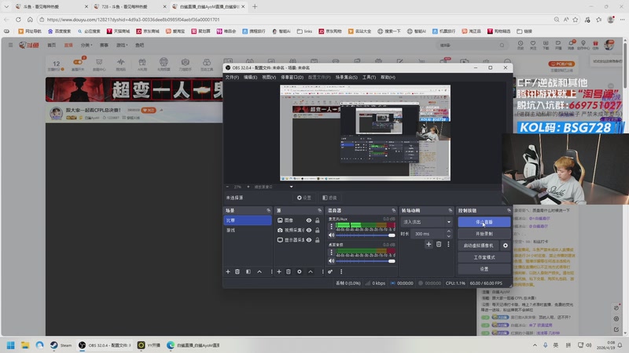
Task: Mute the 麦克风/Aux channel speaker icon
Action: [x=331, y=235]
